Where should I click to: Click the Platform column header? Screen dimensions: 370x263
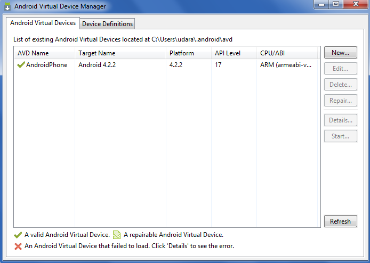click(x=189, y=53)
